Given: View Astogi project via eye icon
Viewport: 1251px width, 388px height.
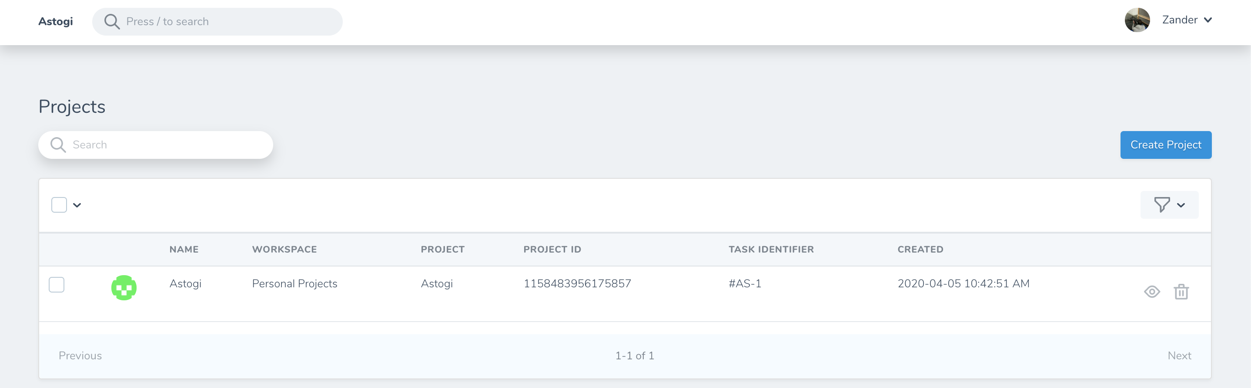Looking at the screenshot, I should 1151,292.
